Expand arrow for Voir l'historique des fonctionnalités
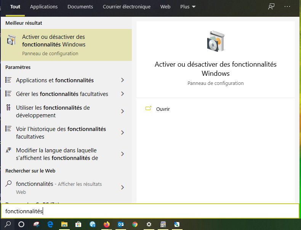The image size is (301, 230). 122,133
